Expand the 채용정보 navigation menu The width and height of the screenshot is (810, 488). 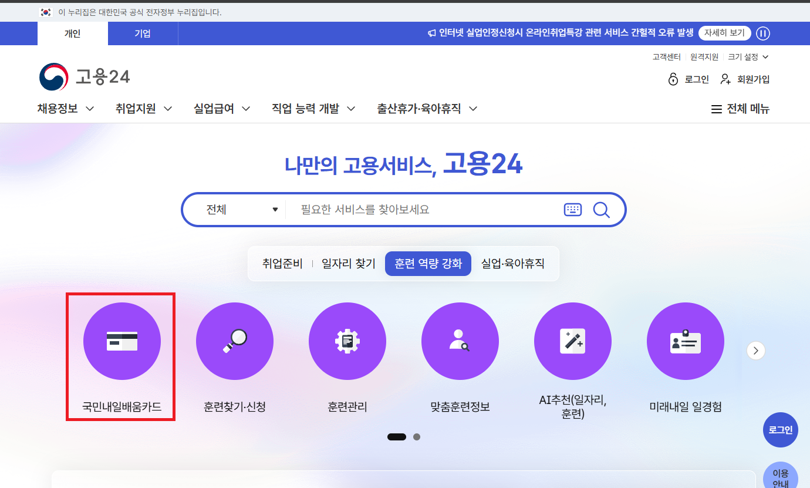pyautogui.click(x=65, y=108)
